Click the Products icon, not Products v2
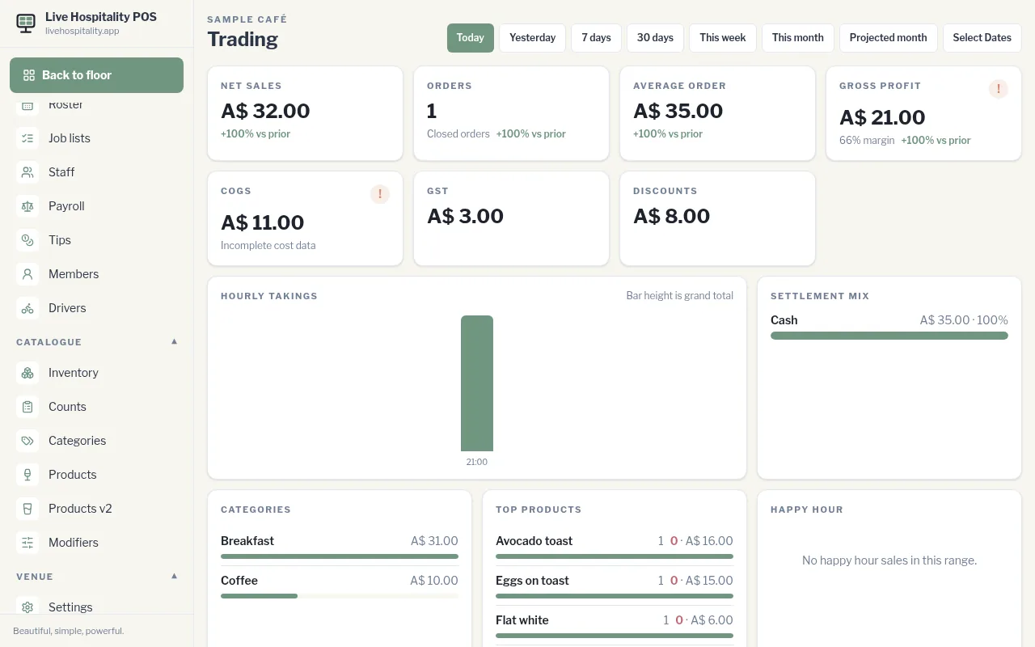The width and height of the screenshot is (1035, 647). point(27,475)
